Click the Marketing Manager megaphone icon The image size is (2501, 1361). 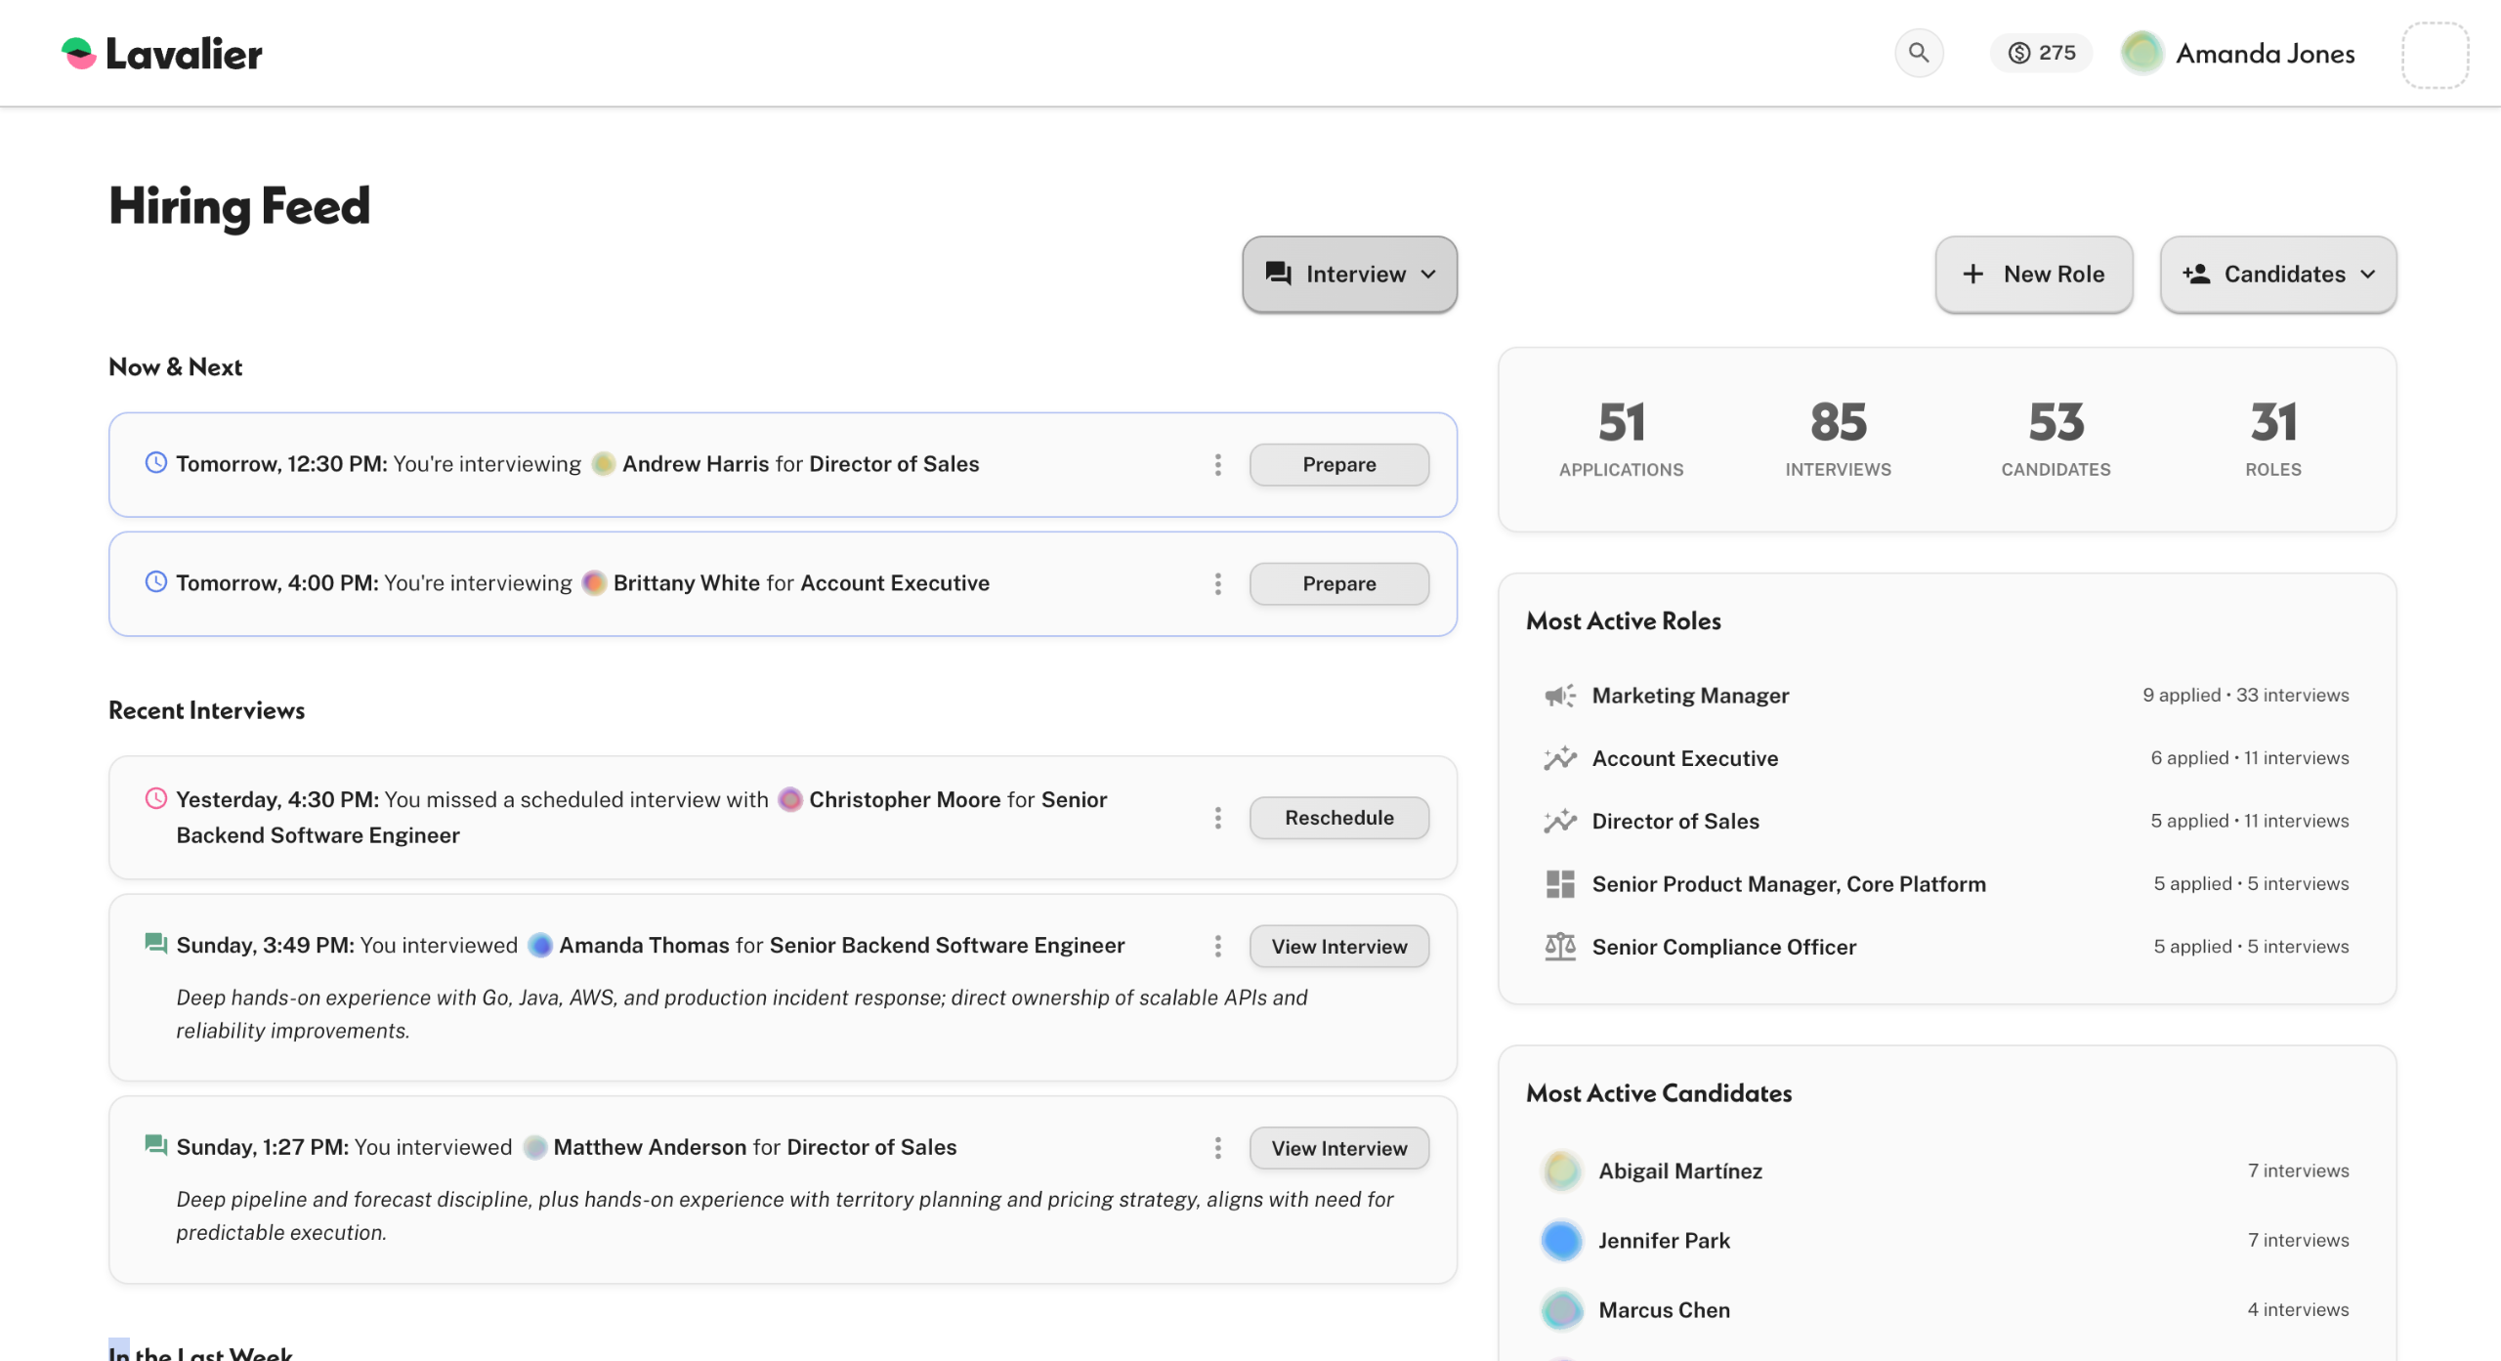coord(1559,696)
